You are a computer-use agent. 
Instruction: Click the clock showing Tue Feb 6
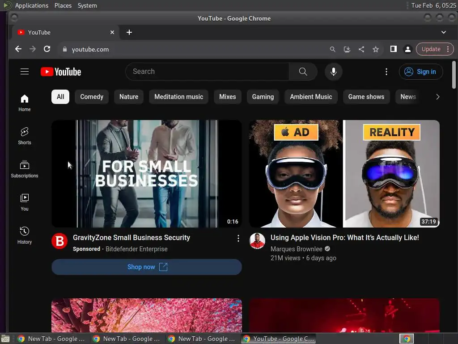pos(433,5)
